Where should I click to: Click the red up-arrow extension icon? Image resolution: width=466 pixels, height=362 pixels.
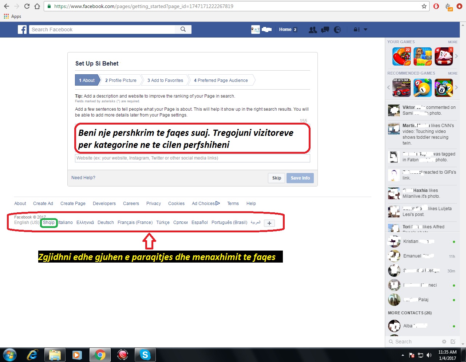[459, 6]
